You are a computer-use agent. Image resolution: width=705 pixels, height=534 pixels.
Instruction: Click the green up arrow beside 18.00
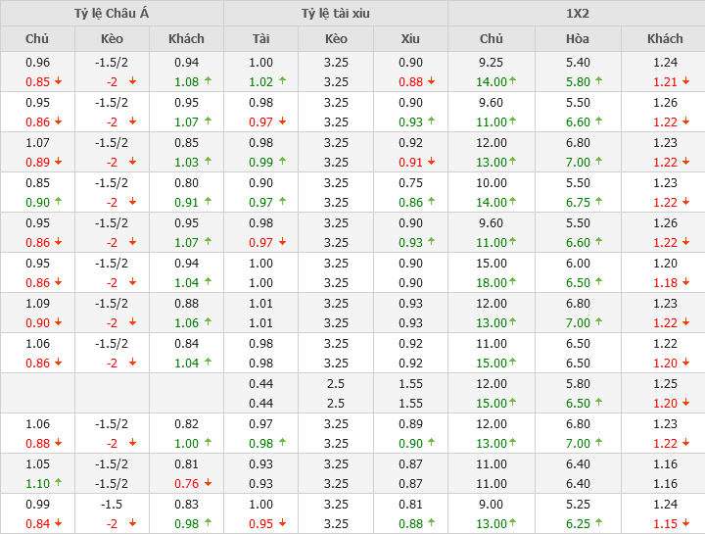(x=513, y=282)
